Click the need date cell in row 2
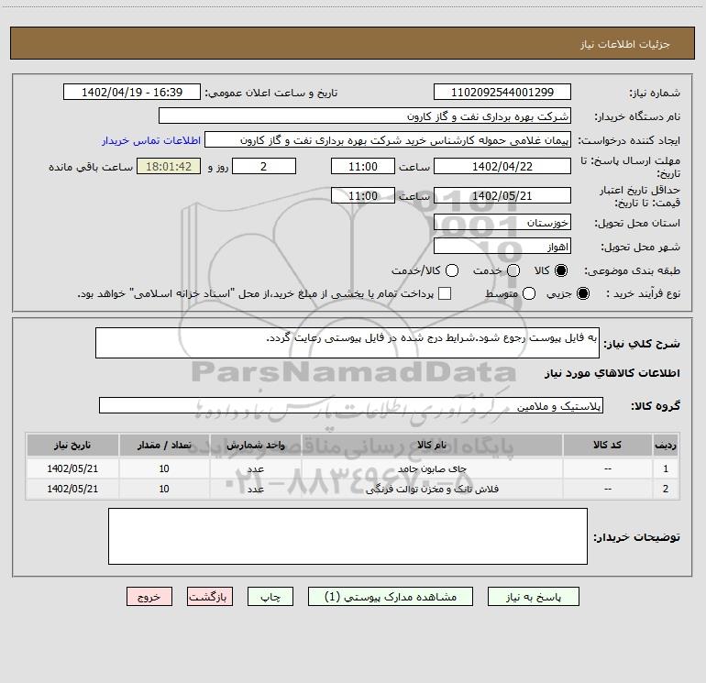The image size is (706, 683). coord(72,489)
